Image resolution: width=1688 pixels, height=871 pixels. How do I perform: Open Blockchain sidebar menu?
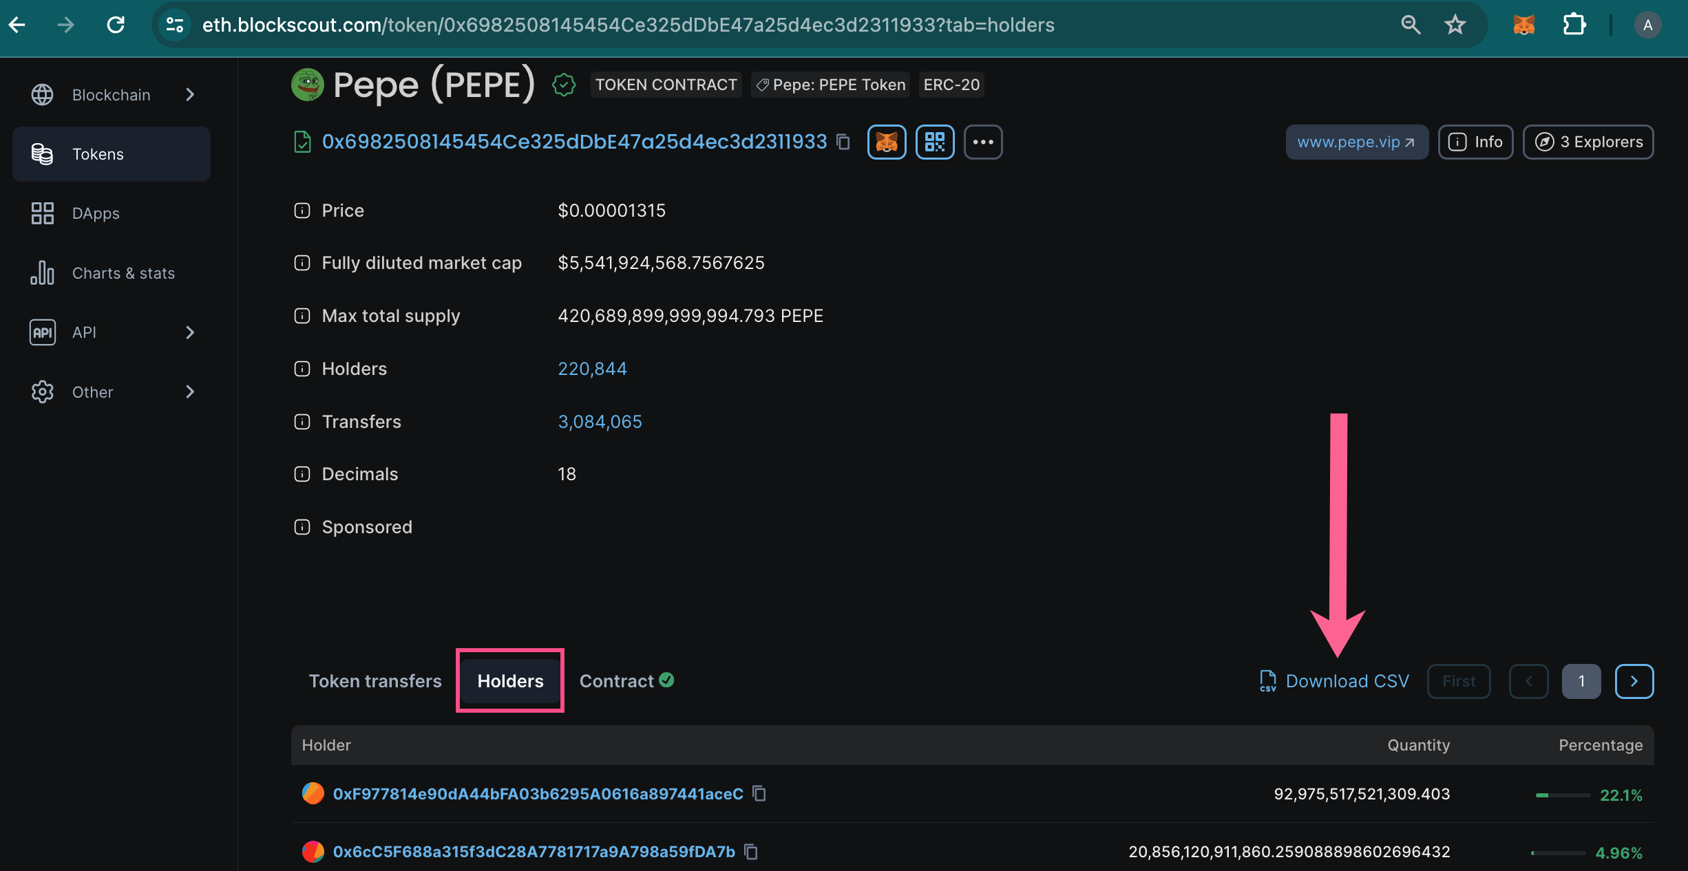[x=112, y=94]
